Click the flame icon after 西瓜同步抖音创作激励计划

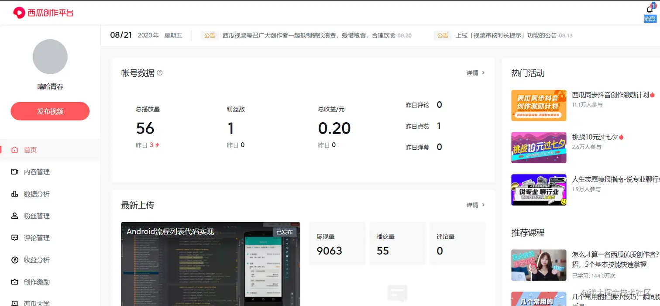pyautogui.click(x=652, y=95)
